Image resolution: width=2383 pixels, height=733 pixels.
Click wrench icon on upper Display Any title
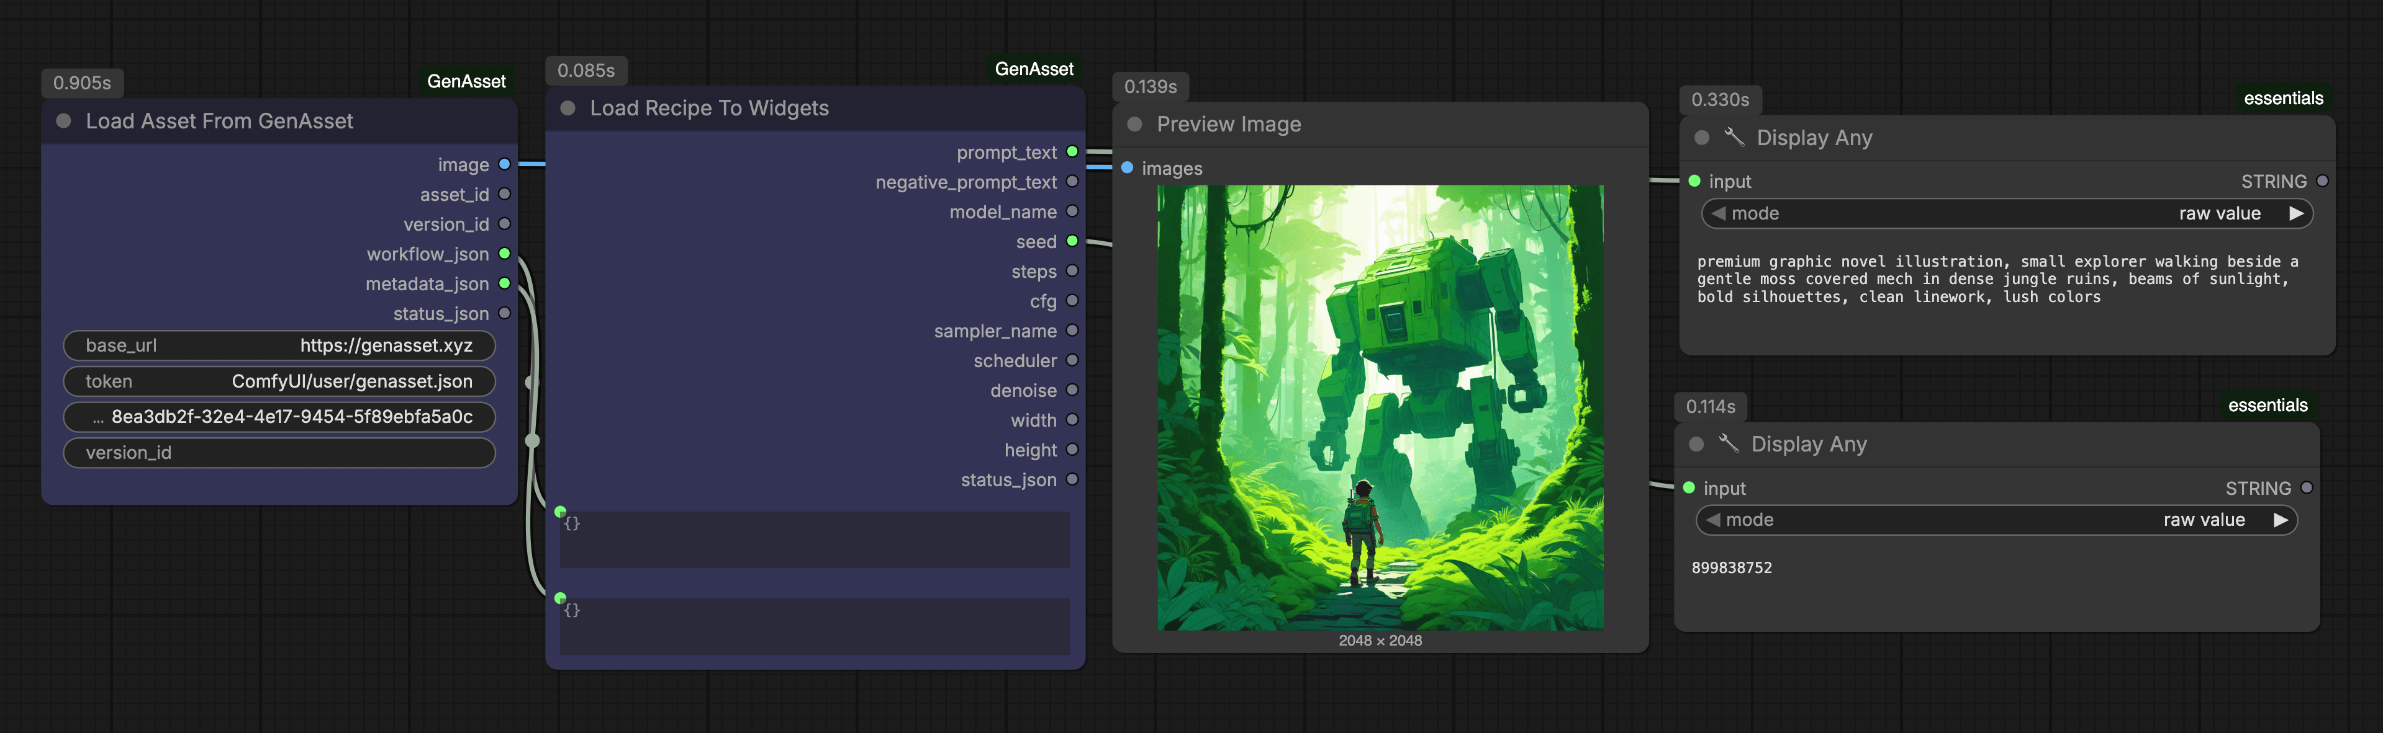coord(1735,137)
